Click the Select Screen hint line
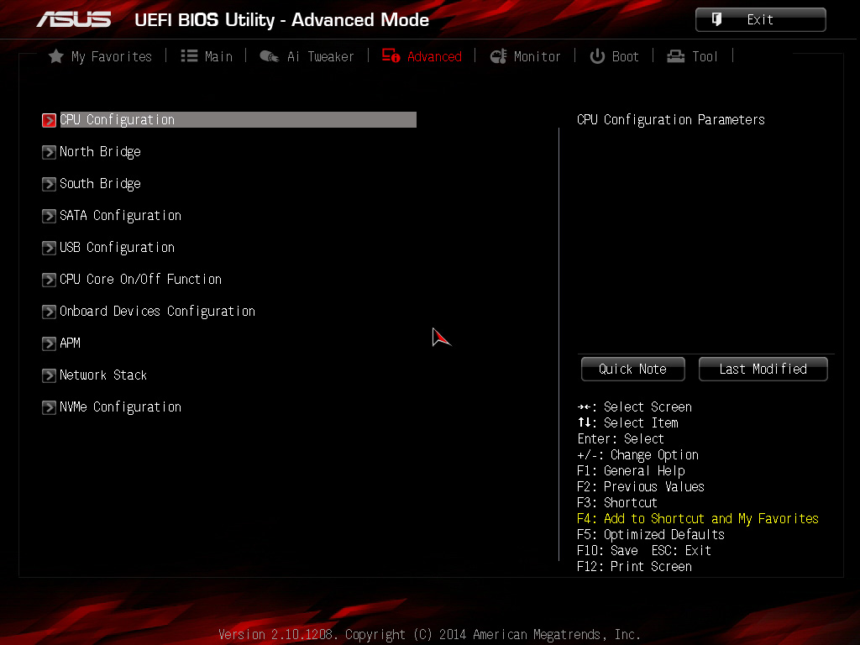The height and width of the screenshot is (645, 860). click(x=634, y=407)
